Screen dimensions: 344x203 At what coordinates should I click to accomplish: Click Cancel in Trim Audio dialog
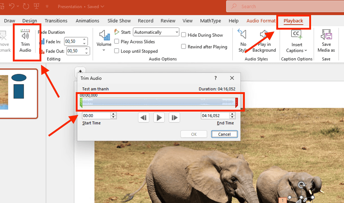tap(224, 134)
